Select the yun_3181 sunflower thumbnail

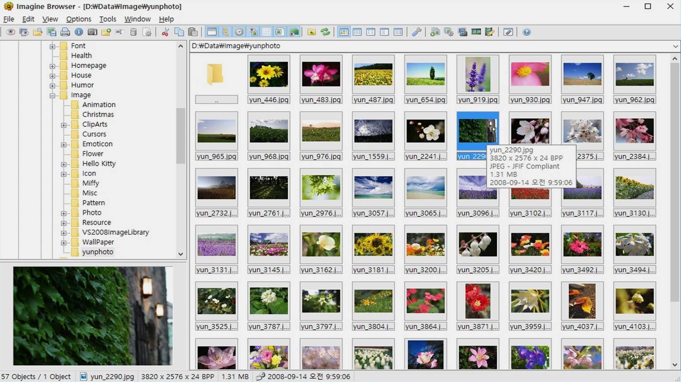click(373, 249)
